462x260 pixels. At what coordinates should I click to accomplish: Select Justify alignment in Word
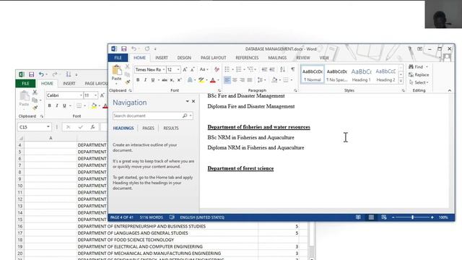click(250, 80)
